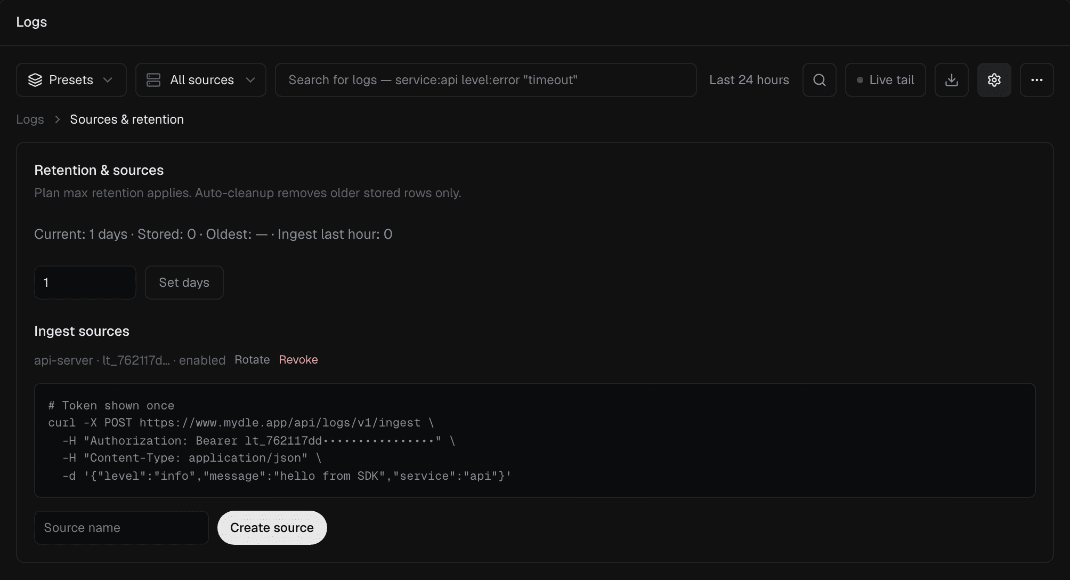Click the Create source button
The width and height of the screenshot is (1070, 580).
tap(272, 528)
